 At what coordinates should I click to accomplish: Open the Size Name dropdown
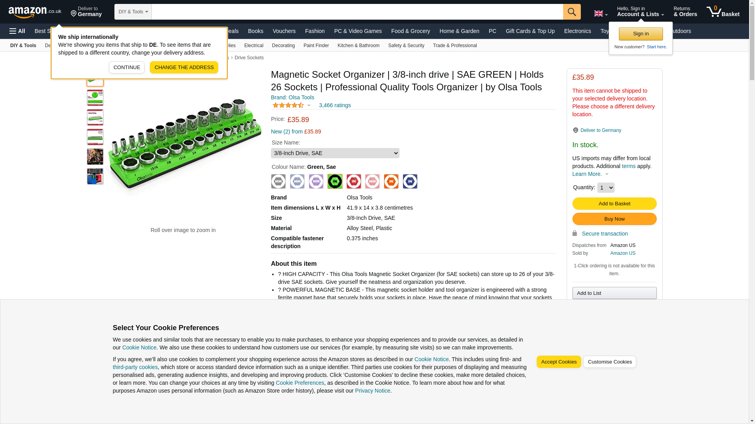tap(335, 153)
